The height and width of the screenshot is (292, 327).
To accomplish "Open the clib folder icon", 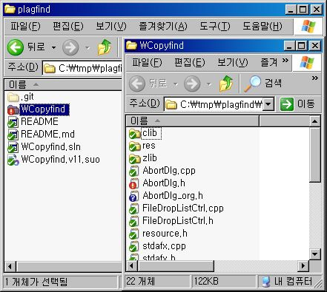I will coord(135,134).
